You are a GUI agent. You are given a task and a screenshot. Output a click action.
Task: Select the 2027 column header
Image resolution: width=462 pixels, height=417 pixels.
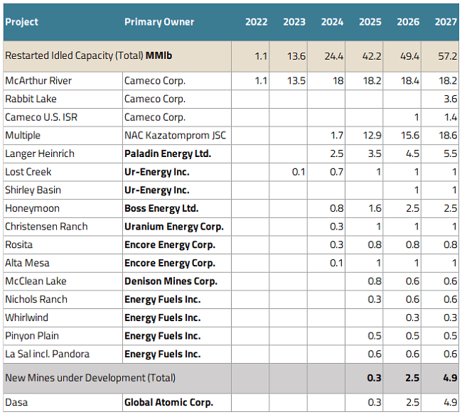coord(446,22)
